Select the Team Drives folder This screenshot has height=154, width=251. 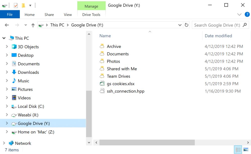point(118,76)
